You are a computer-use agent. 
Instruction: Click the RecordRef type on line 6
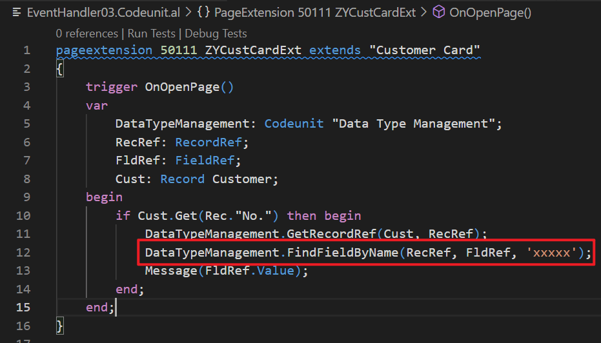[209, 142]
